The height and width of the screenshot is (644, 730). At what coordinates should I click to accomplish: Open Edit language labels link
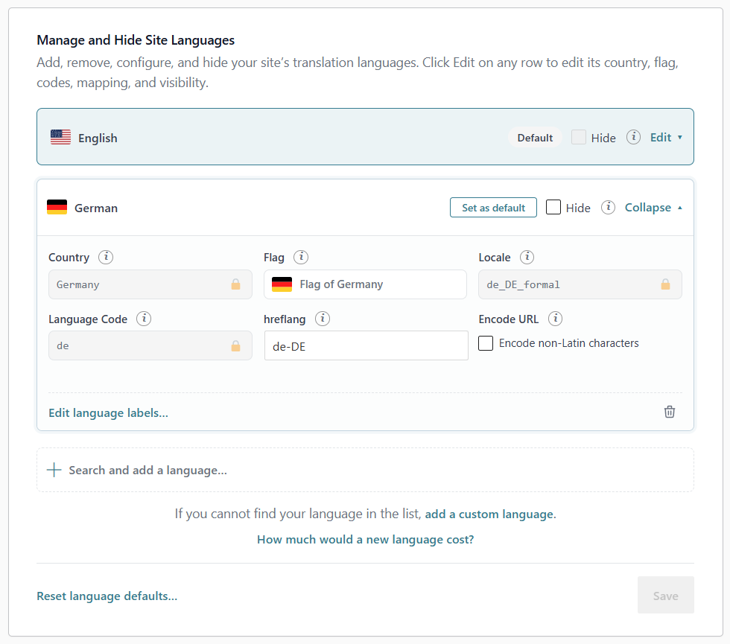click(108, 412)
